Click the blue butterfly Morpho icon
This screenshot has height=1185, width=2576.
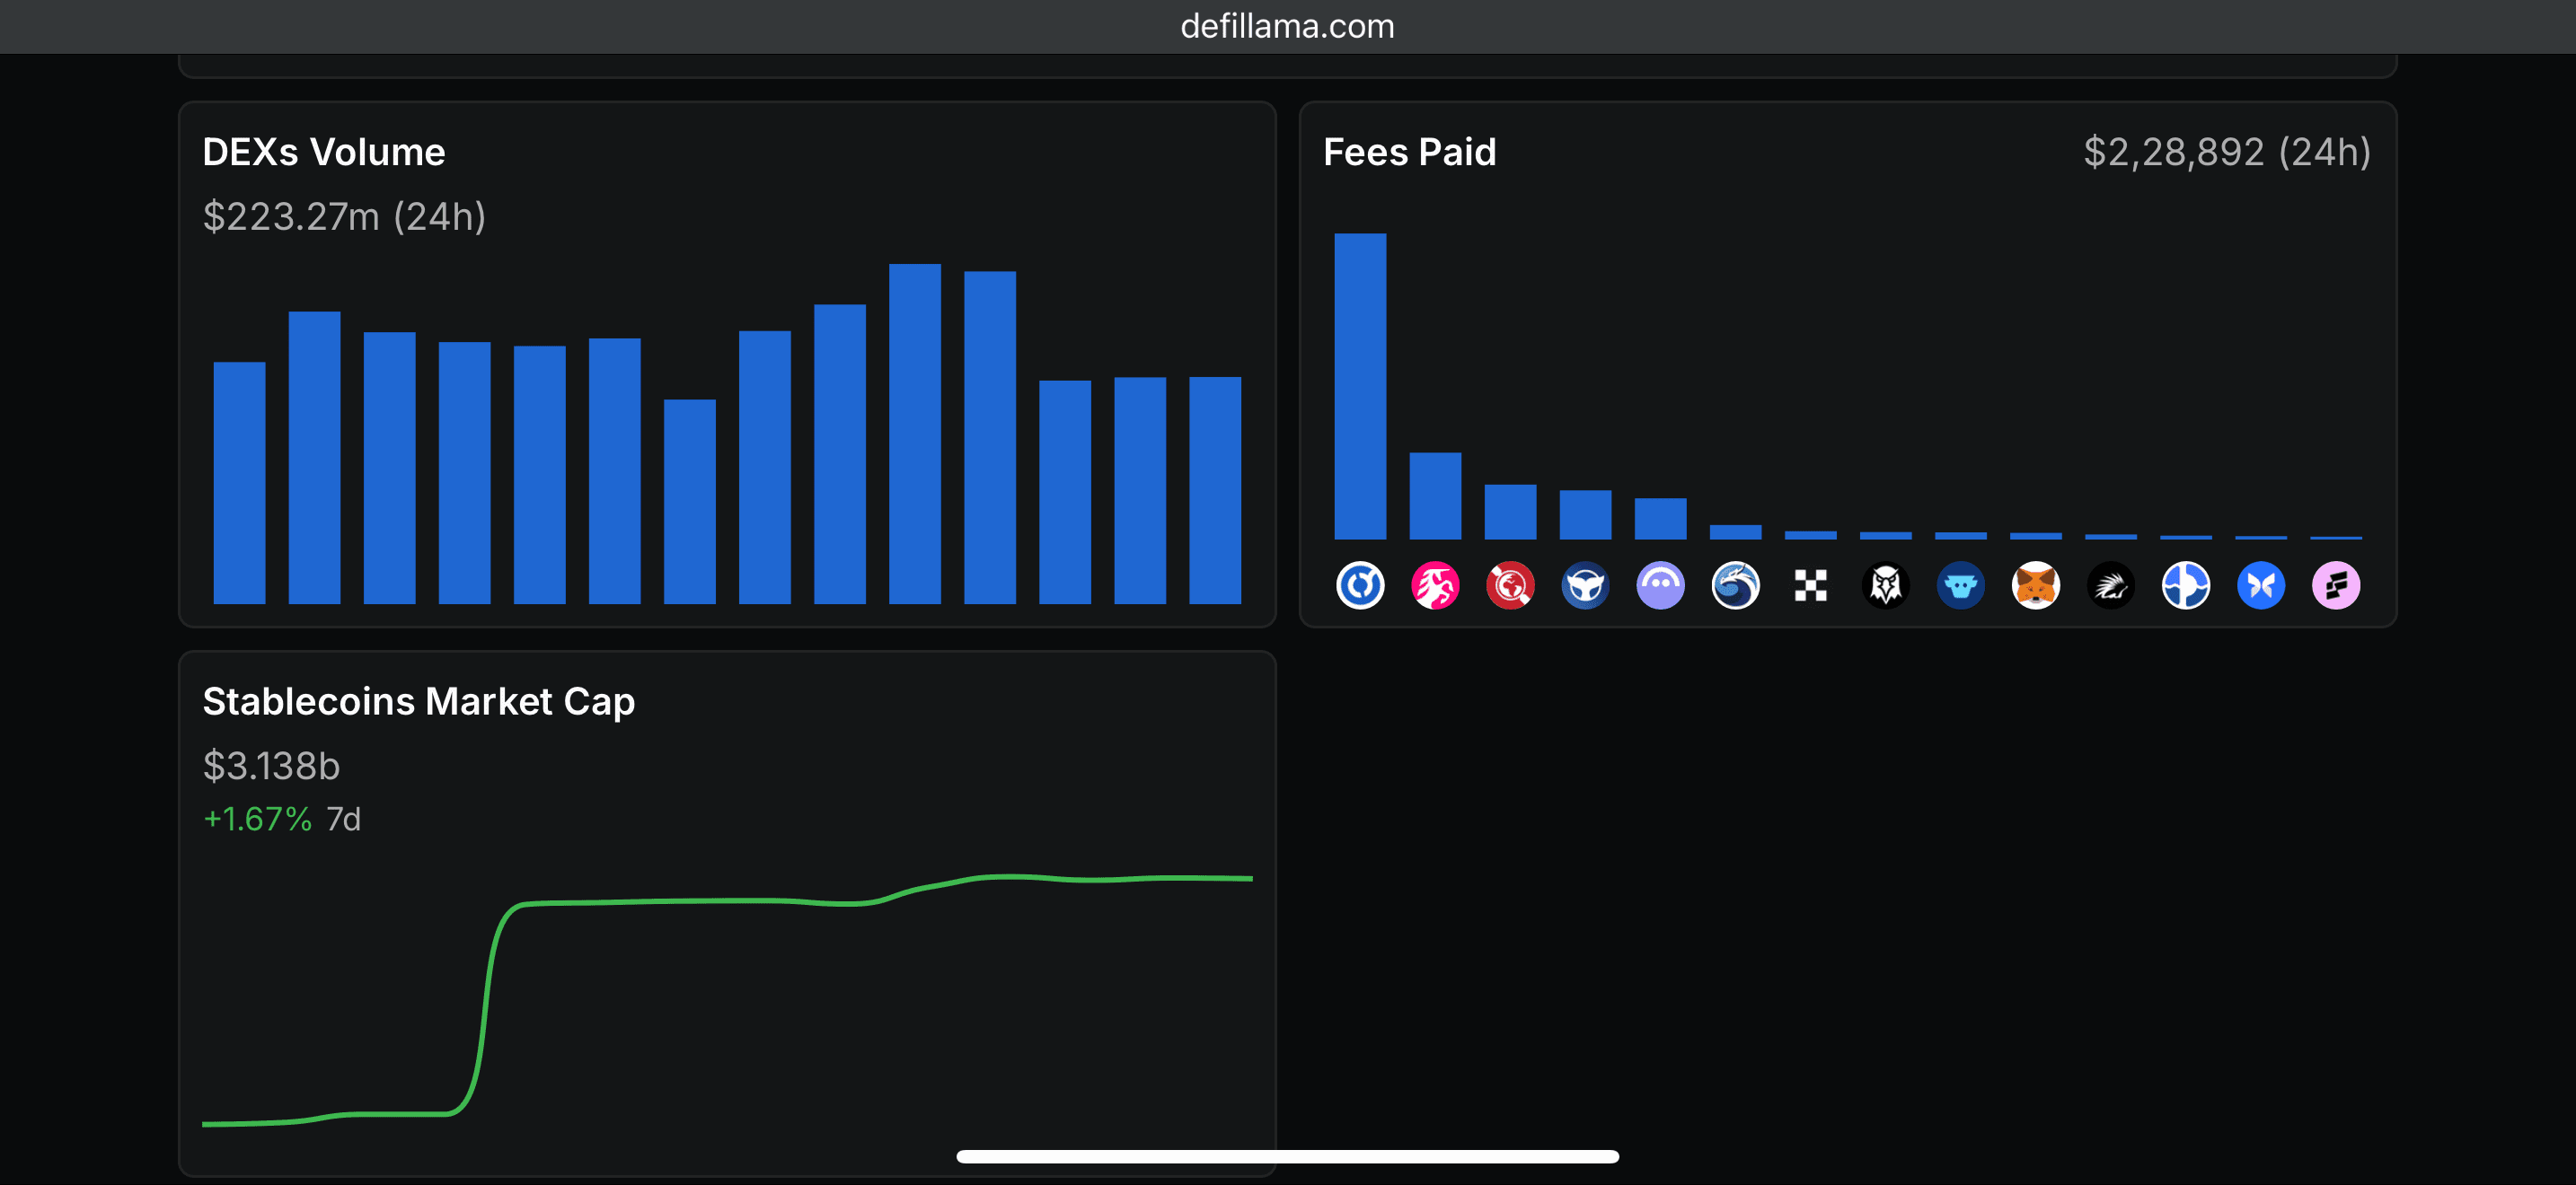(x=2260, y=585)
